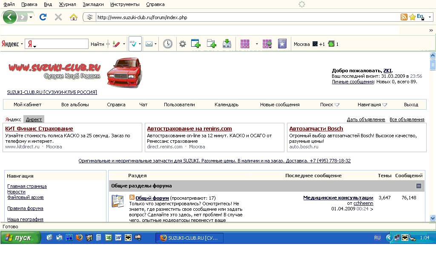Expand the mail icon dropdown arrow
The height and width of the screenshot is (255, 436).
point(155,44)
